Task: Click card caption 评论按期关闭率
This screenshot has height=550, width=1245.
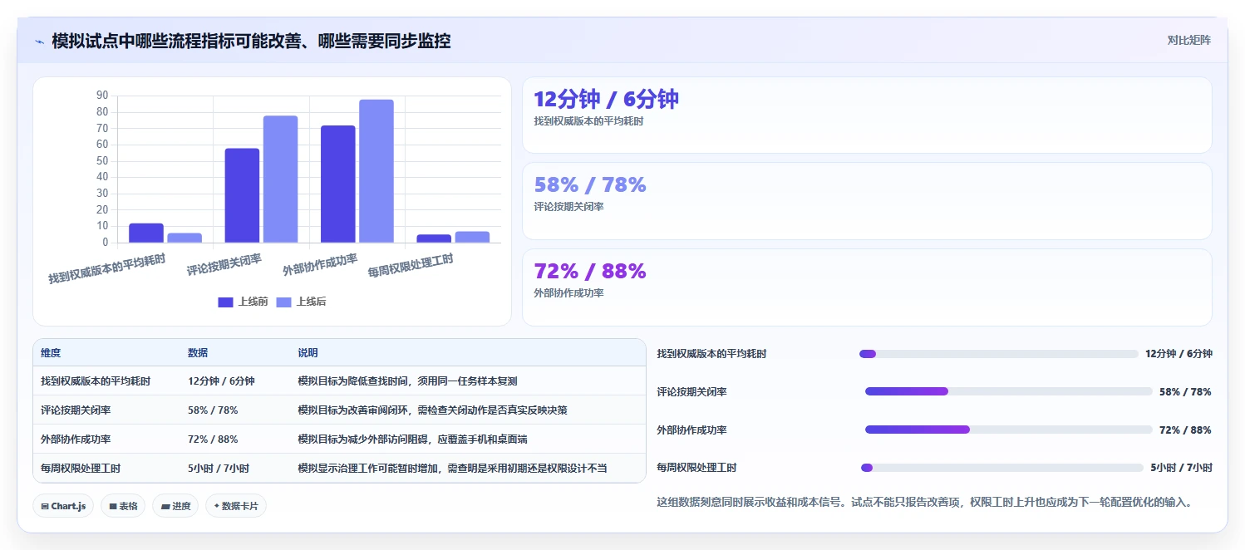Action: tap(568, 206)
